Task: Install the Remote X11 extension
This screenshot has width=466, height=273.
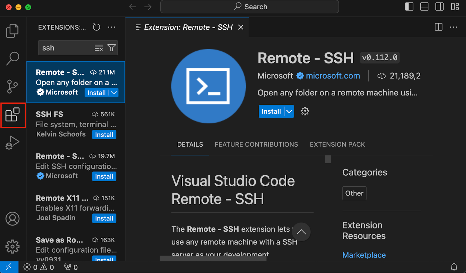Action: pyautogui.click(x=104, y=218)
